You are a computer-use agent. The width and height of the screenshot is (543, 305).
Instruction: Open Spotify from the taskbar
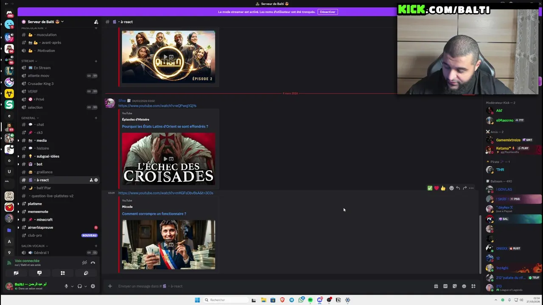pyautogui.click(x=310, y=300)
